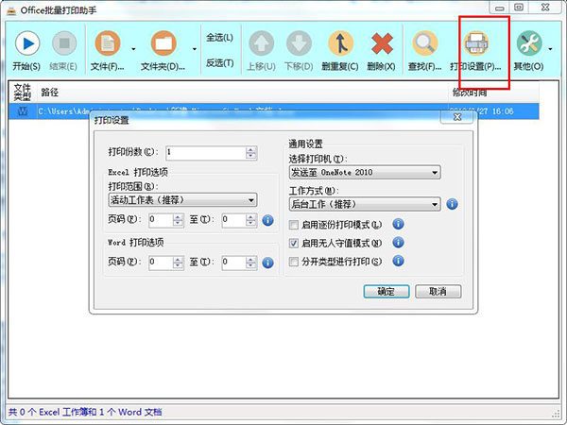The width and height of the screenshot is (567, 425).
Task: Click the app icon in title bar
Action: point(11,10)
